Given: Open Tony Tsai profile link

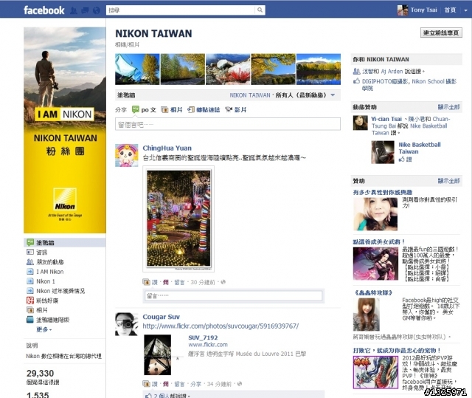Looking at the screenshot, I should click(423, 10).
